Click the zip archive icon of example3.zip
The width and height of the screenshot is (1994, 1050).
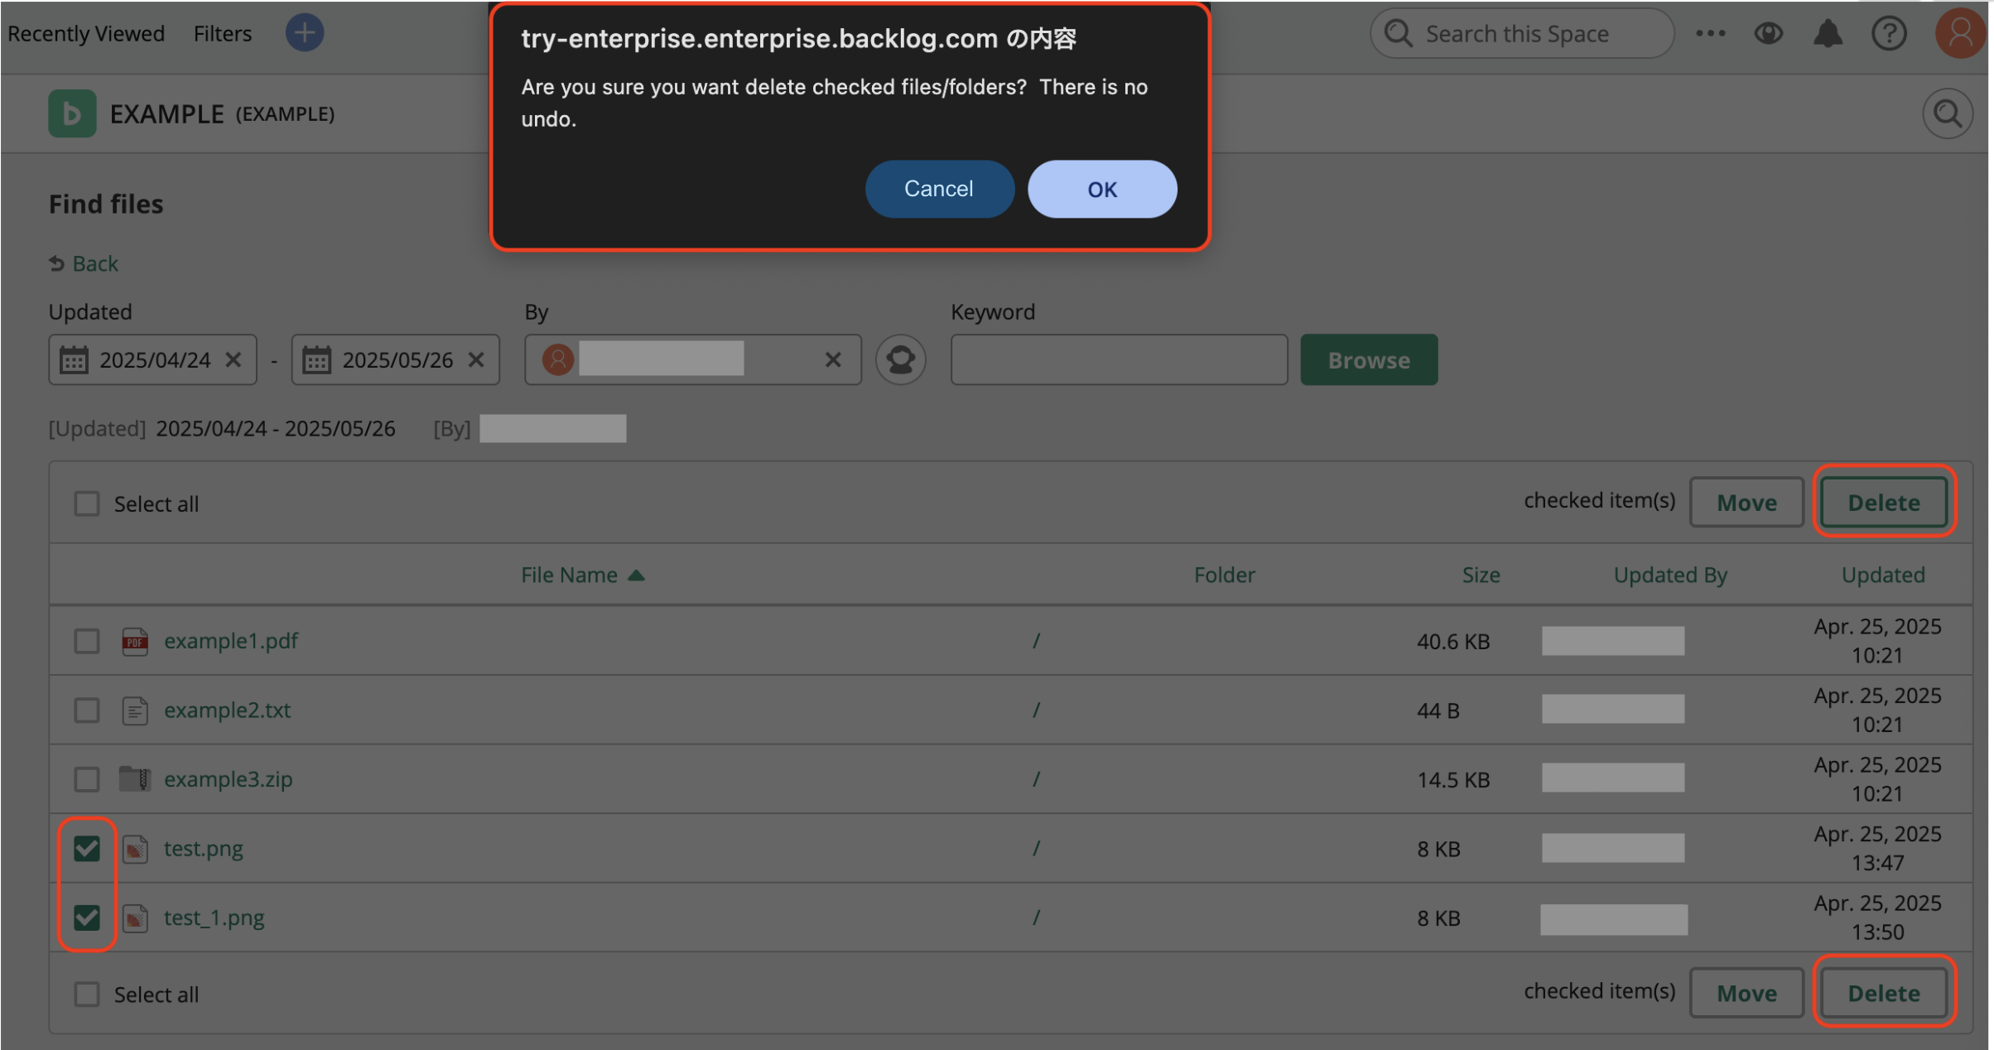click(134, 778)
